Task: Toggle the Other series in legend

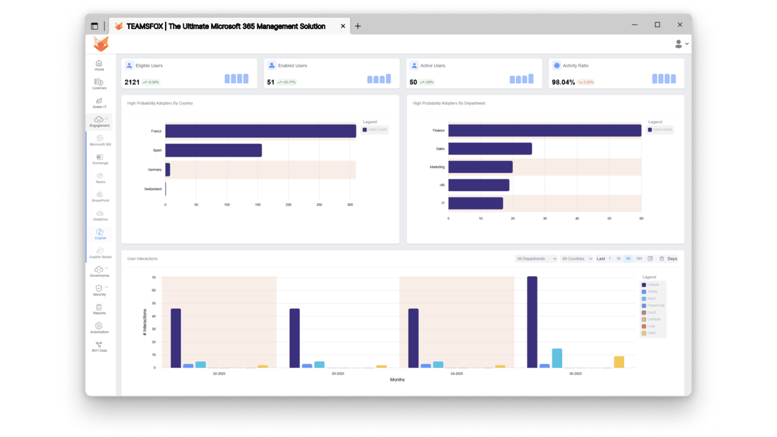Action: tap(649, 333)
